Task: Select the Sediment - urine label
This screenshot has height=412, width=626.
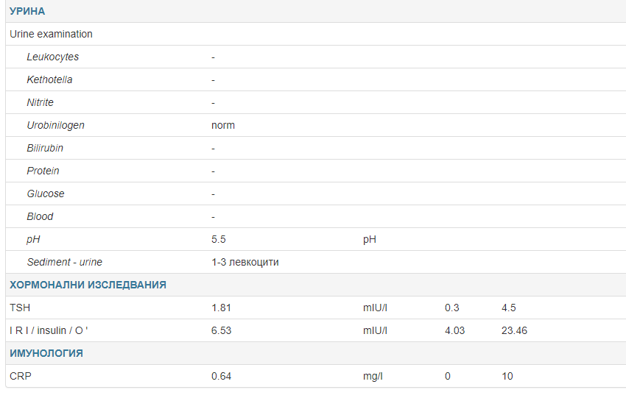Action: (64, 262)
